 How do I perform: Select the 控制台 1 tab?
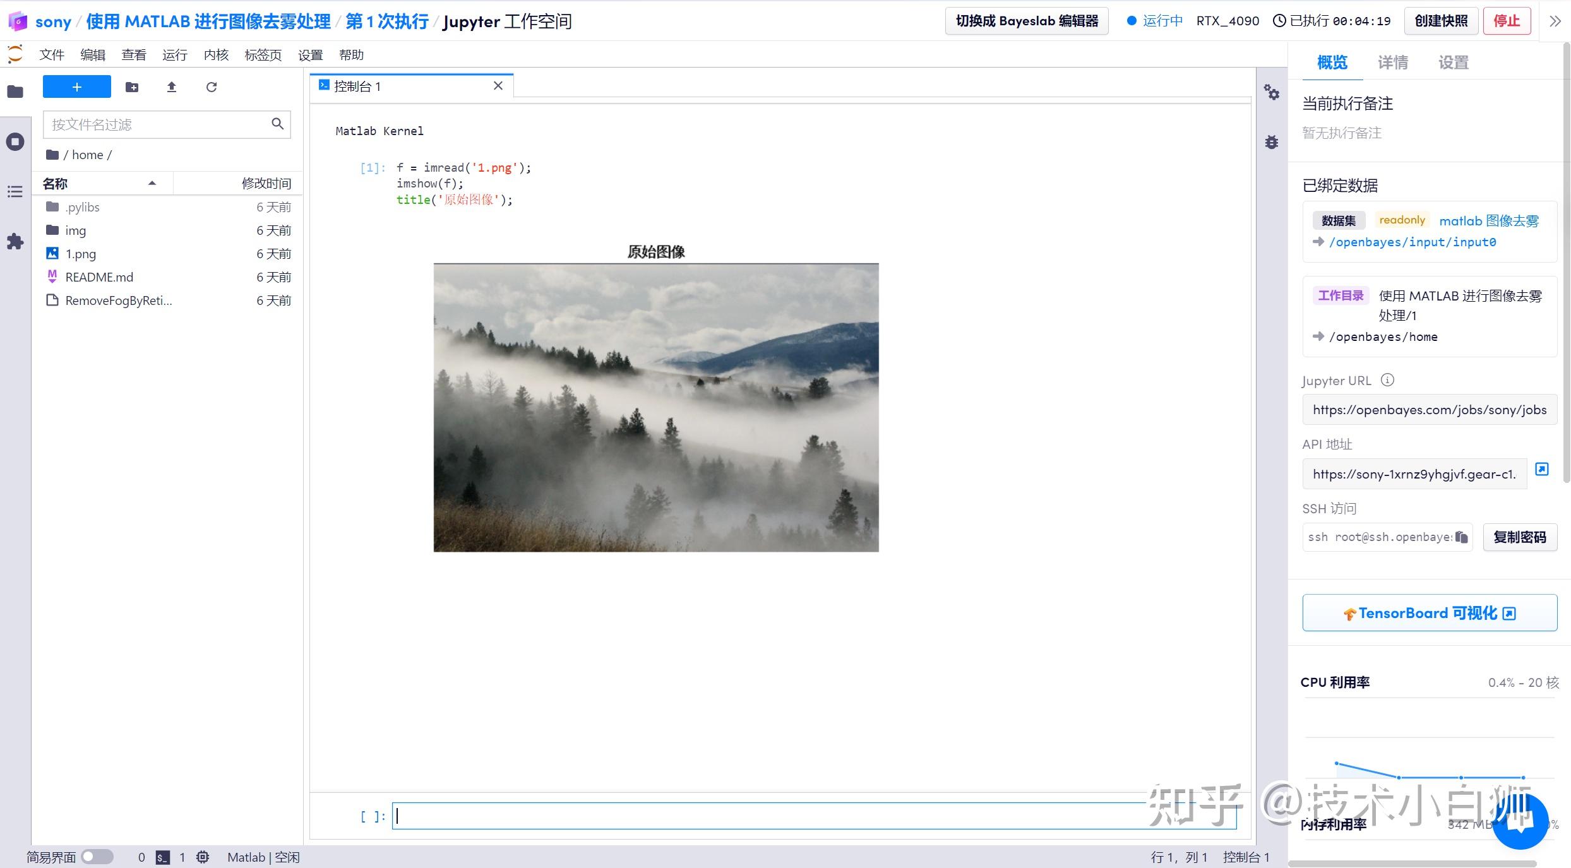point(412,86)
